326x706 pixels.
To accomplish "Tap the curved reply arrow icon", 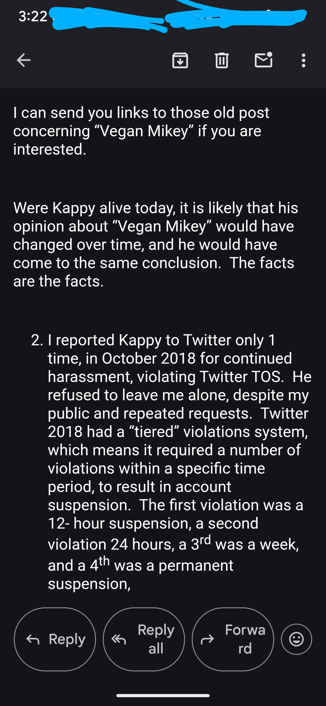I will click(x=33, y=639).
